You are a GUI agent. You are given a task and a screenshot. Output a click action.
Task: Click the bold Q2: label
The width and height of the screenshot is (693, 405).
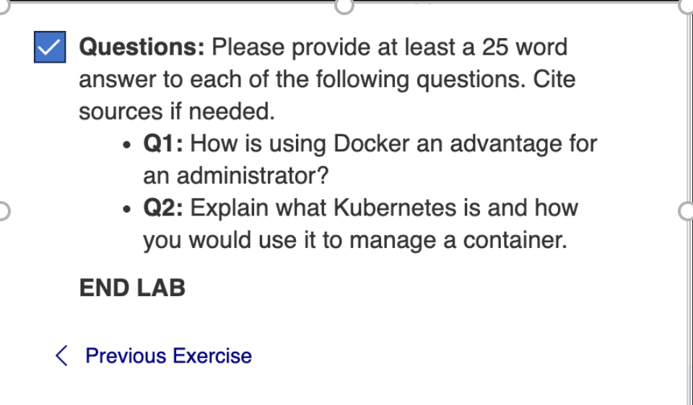163,208
